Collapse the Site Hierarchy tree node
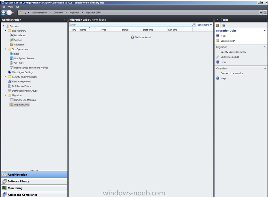This screenshot has width=268, height=197. (x=5, y=30)
